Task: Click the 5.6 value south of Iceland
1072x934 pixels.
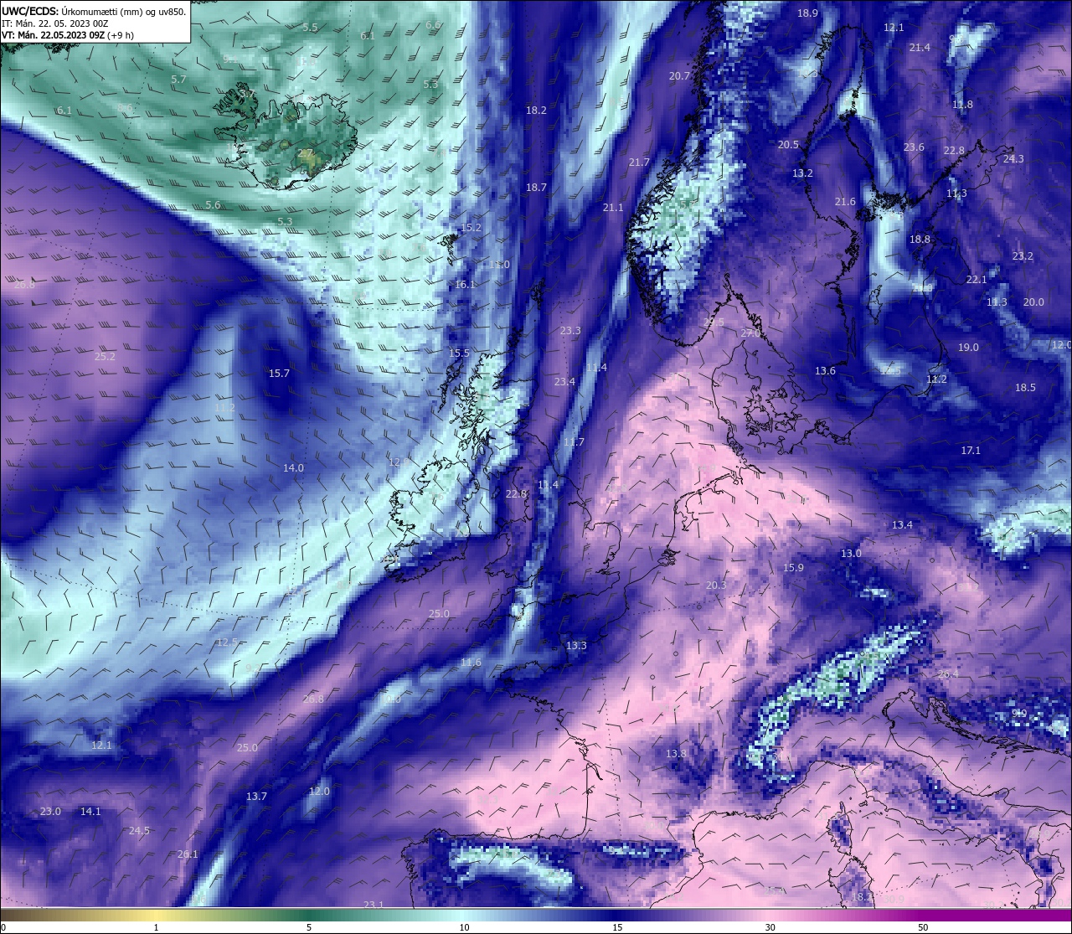Action: point(213,205)
